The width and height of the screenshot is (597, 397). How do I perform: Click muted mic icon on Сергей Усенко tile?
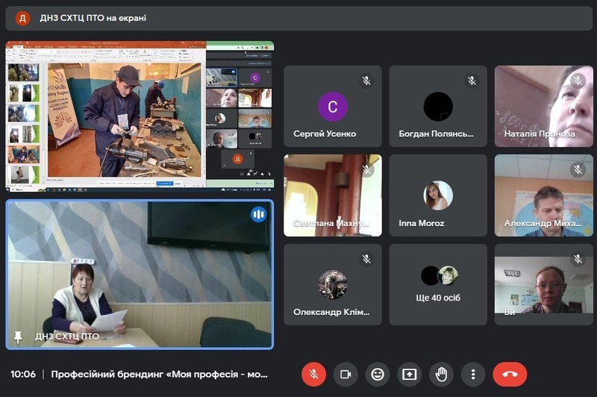tap(366, 81)
